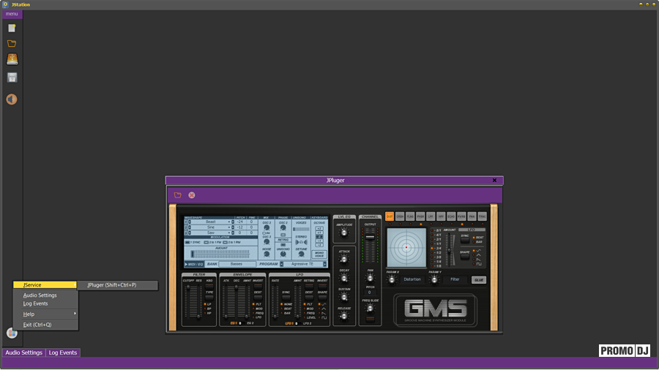Open the Basses bank selector

click(x=237, y=264)
